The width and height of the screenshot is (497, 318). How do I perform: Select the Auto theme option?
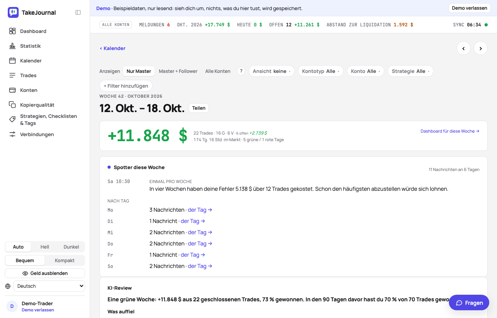(x=18, y=247)
